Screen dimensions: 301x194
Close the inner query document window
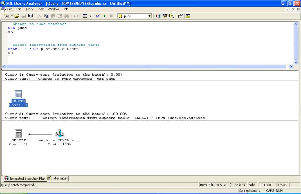[x=298, y=9]
